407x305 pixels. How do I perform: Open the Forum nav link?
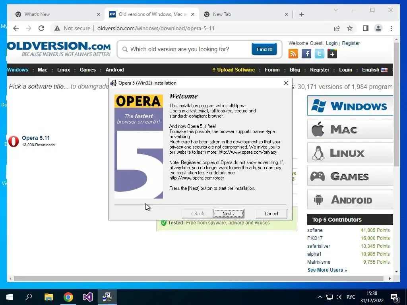coord(272,70)
